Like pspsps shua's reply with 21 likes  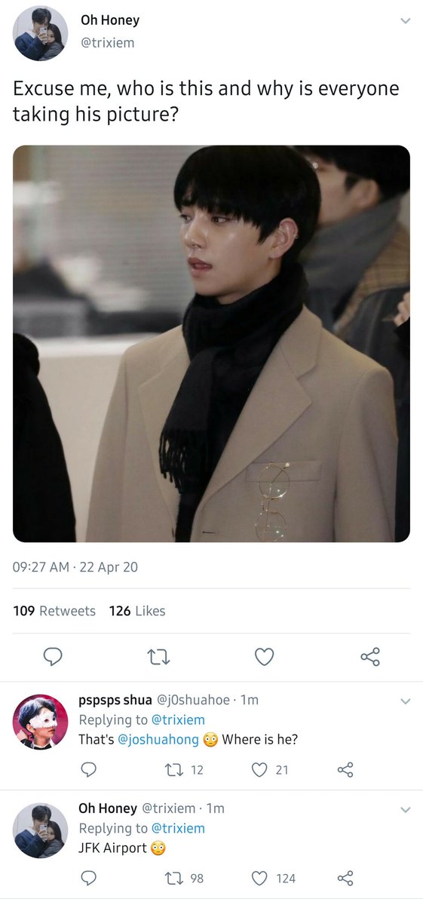(269, 770)
